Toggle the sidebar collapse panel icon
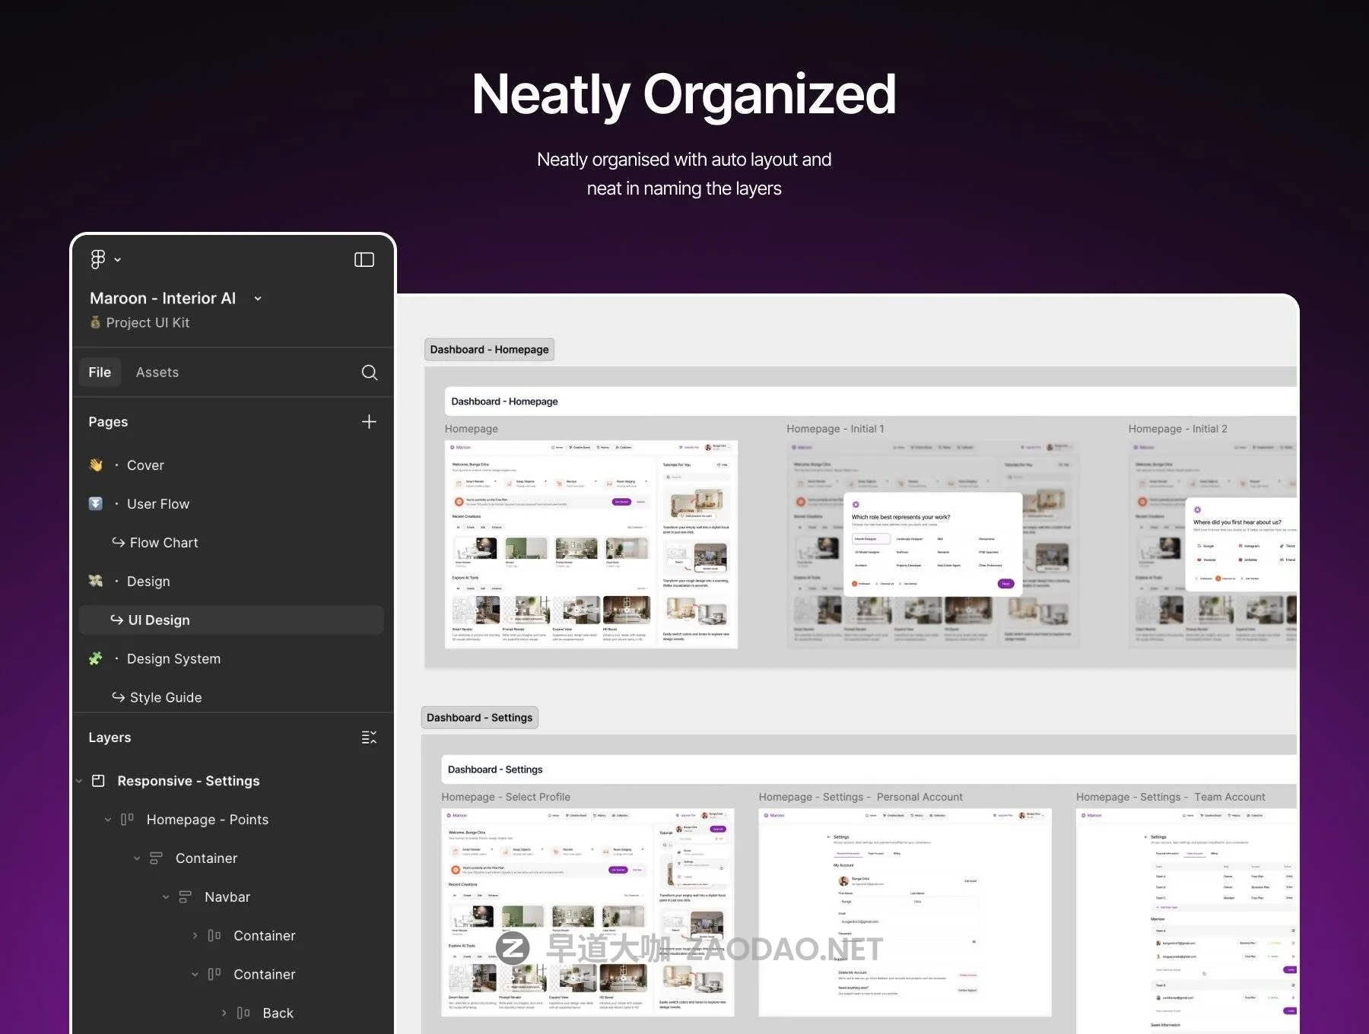 [x=364, y=260]
